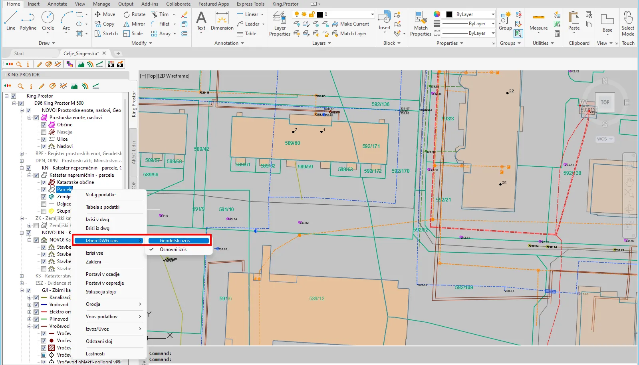The width and height of the screenshot is (639, 365).
Task: Click the TOP face of ViewCube
Action: (x=605, y=102)
